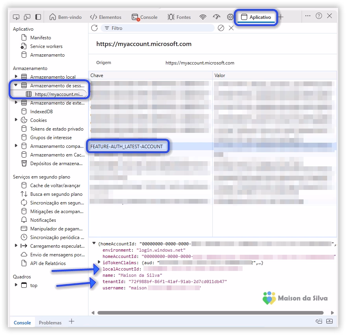This screenshot has width=346, height=335.
Task: Open the Network (wifi) tool icon
Action: pos(203,17)
